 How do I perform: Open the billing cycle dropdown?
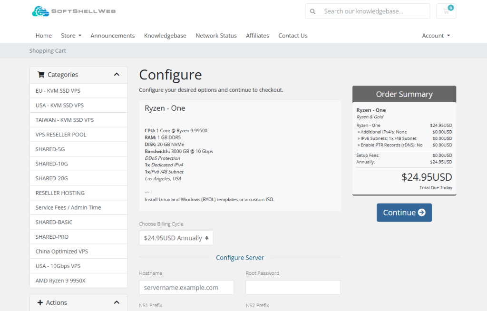[176, 238]
